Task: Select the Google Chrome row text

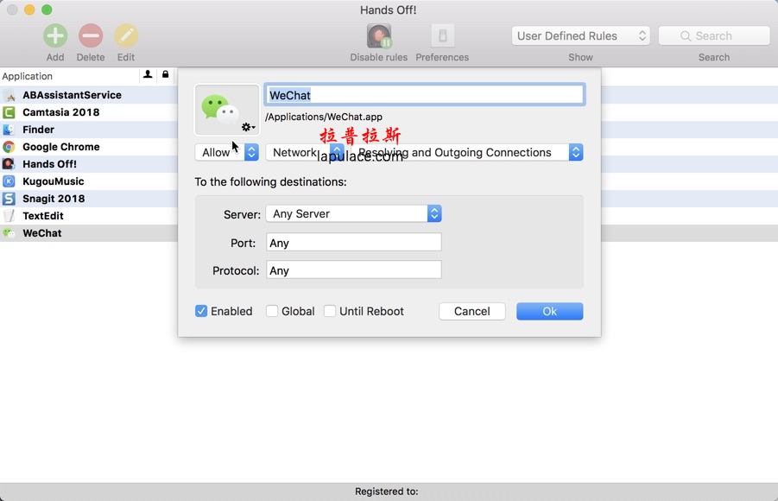Action: pos(61,147)
